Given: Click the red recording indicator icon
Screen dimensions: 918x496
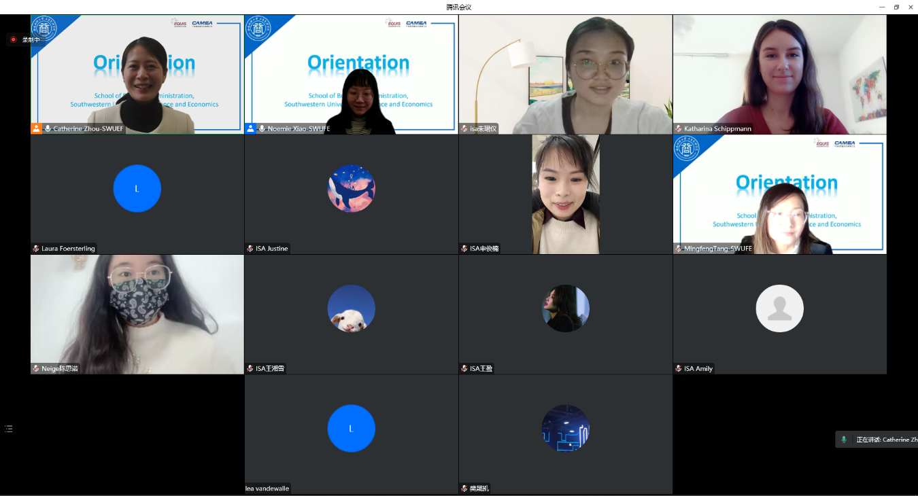Looking at the screenshot, I should (x=13, y=39).
